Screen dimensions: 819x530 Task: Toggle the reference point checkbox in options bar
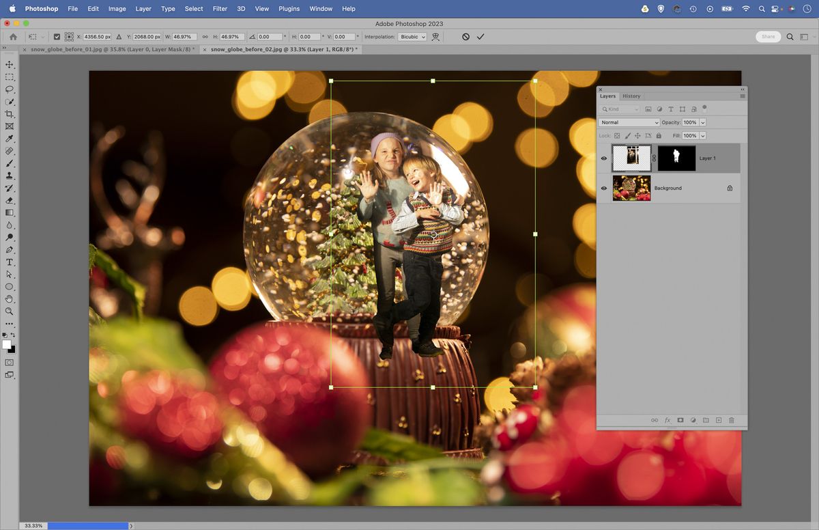(x=56, y=37)
